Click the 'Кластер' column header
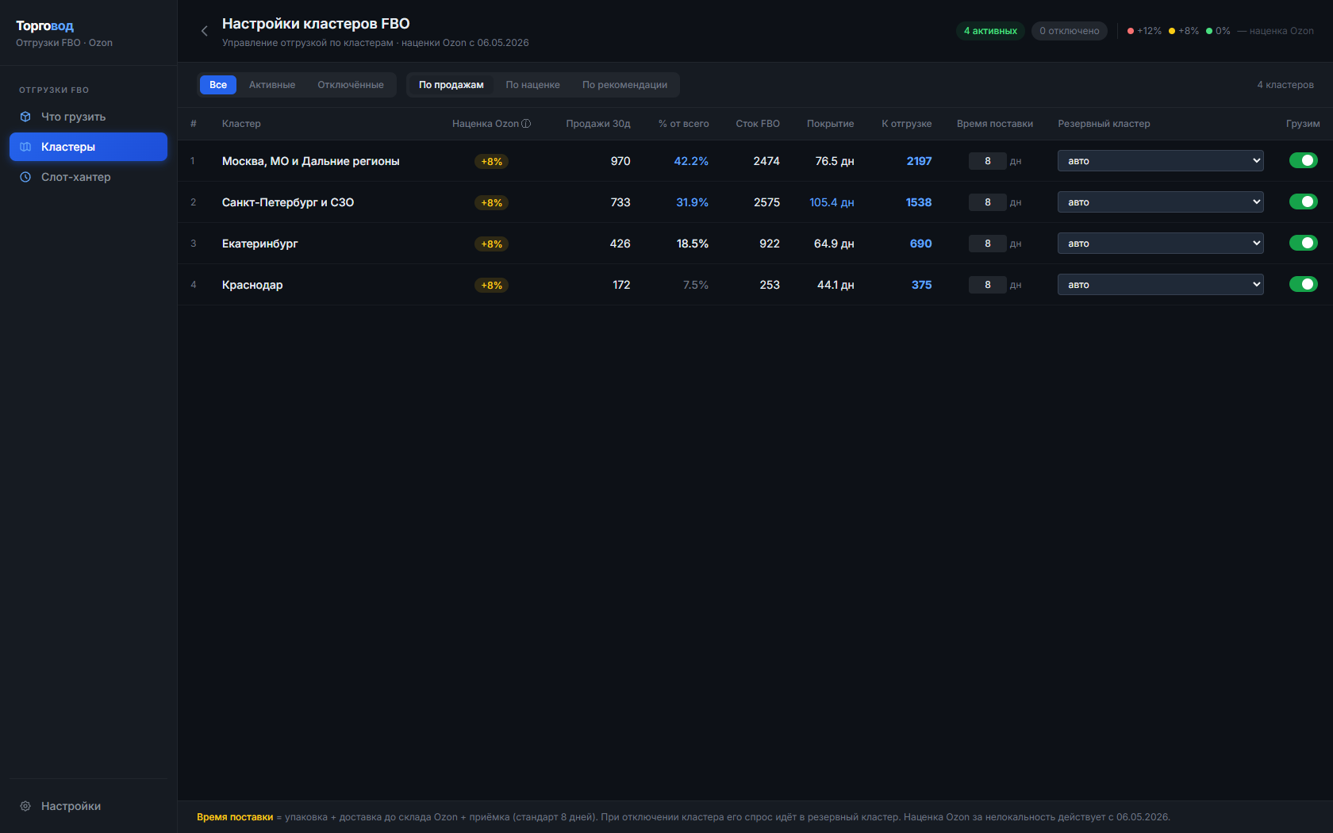The width and height of the screenshot is (1333, 833). 241,124
